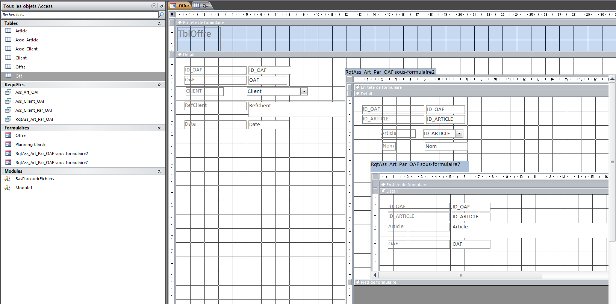Switch to the Offre document tab

[180, 6]
